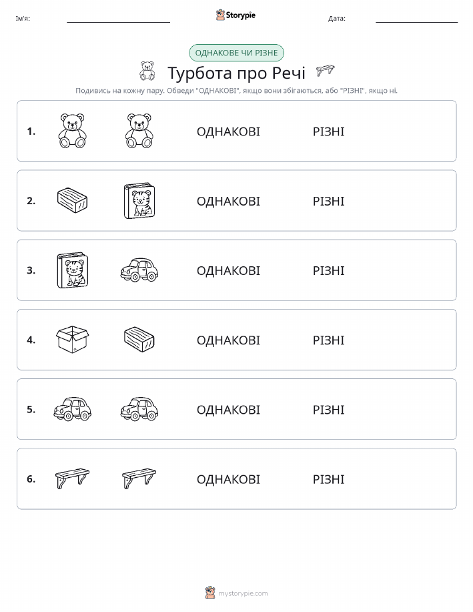Click the wooden block in row 2
Image resolution: width=473 pixels, height=612 pixels.
[x=72, y=200]
